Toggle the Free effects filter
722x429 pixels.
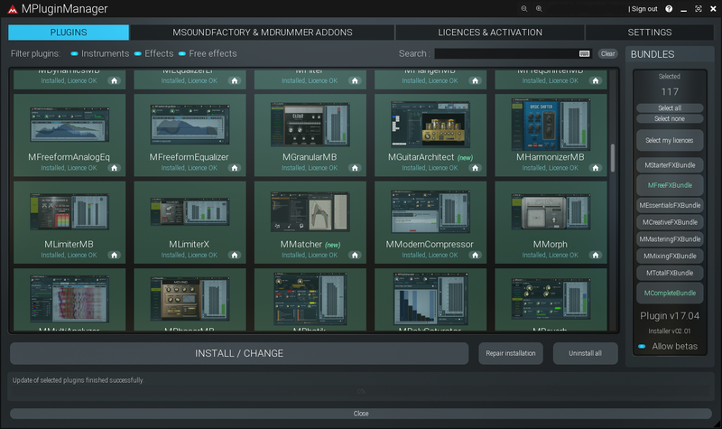[208, 53]
